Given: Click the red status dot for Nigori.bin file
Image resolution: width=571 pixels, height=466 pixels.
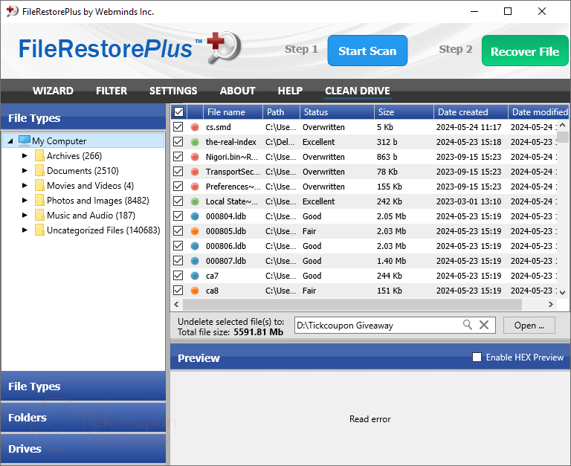Looking at the screenshot, I should [x=195, y=157].
